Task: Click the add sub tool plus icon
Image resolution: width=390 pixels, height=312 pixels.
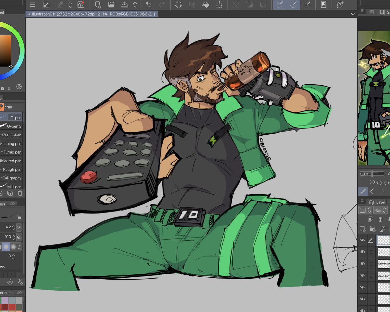Action: [10, 193]
